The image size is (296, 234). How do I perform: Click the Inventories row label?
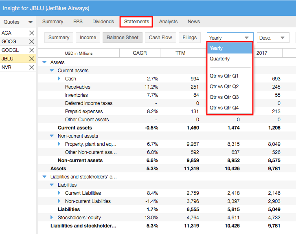coord(76,95)
